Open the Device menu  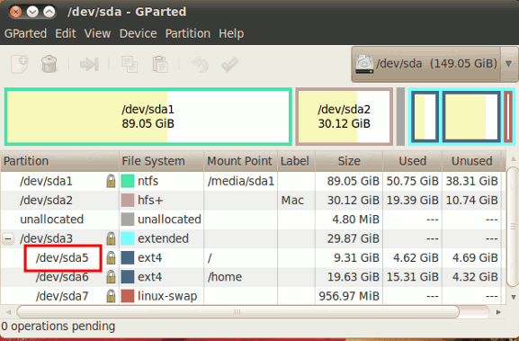[138, 33]
